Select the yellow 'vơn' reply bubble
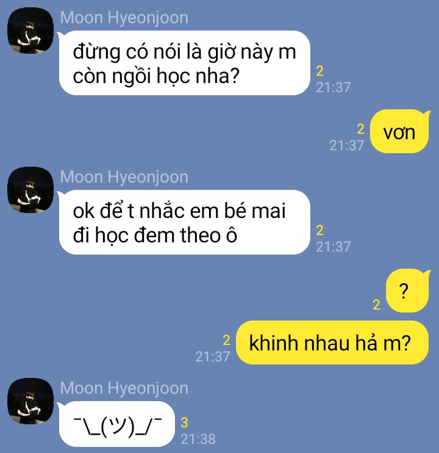 click(x=400, y=131)
